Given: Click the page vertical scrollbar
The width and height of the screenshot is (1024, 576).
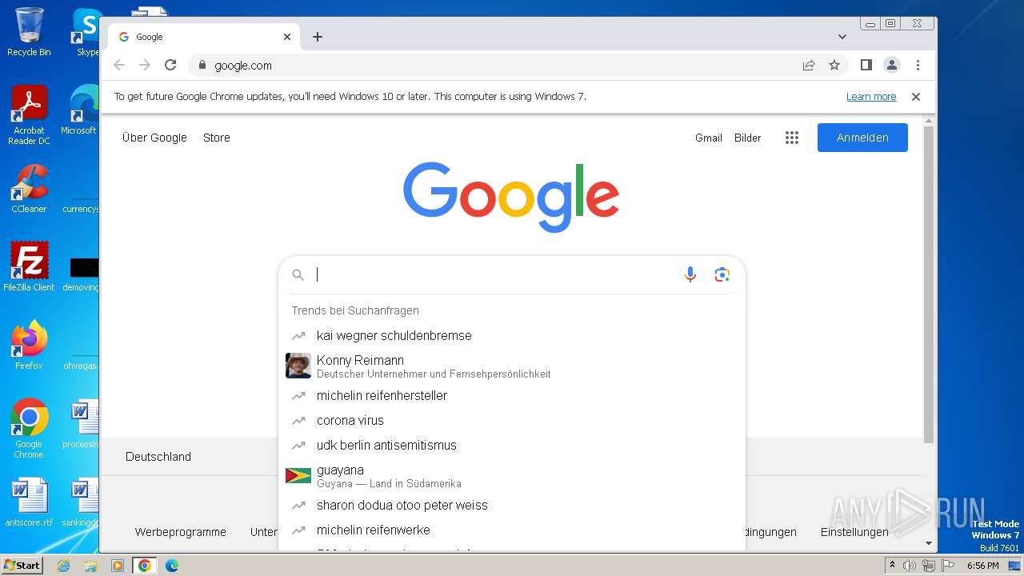Looking at the screenshot, I should tap(929, 284).
